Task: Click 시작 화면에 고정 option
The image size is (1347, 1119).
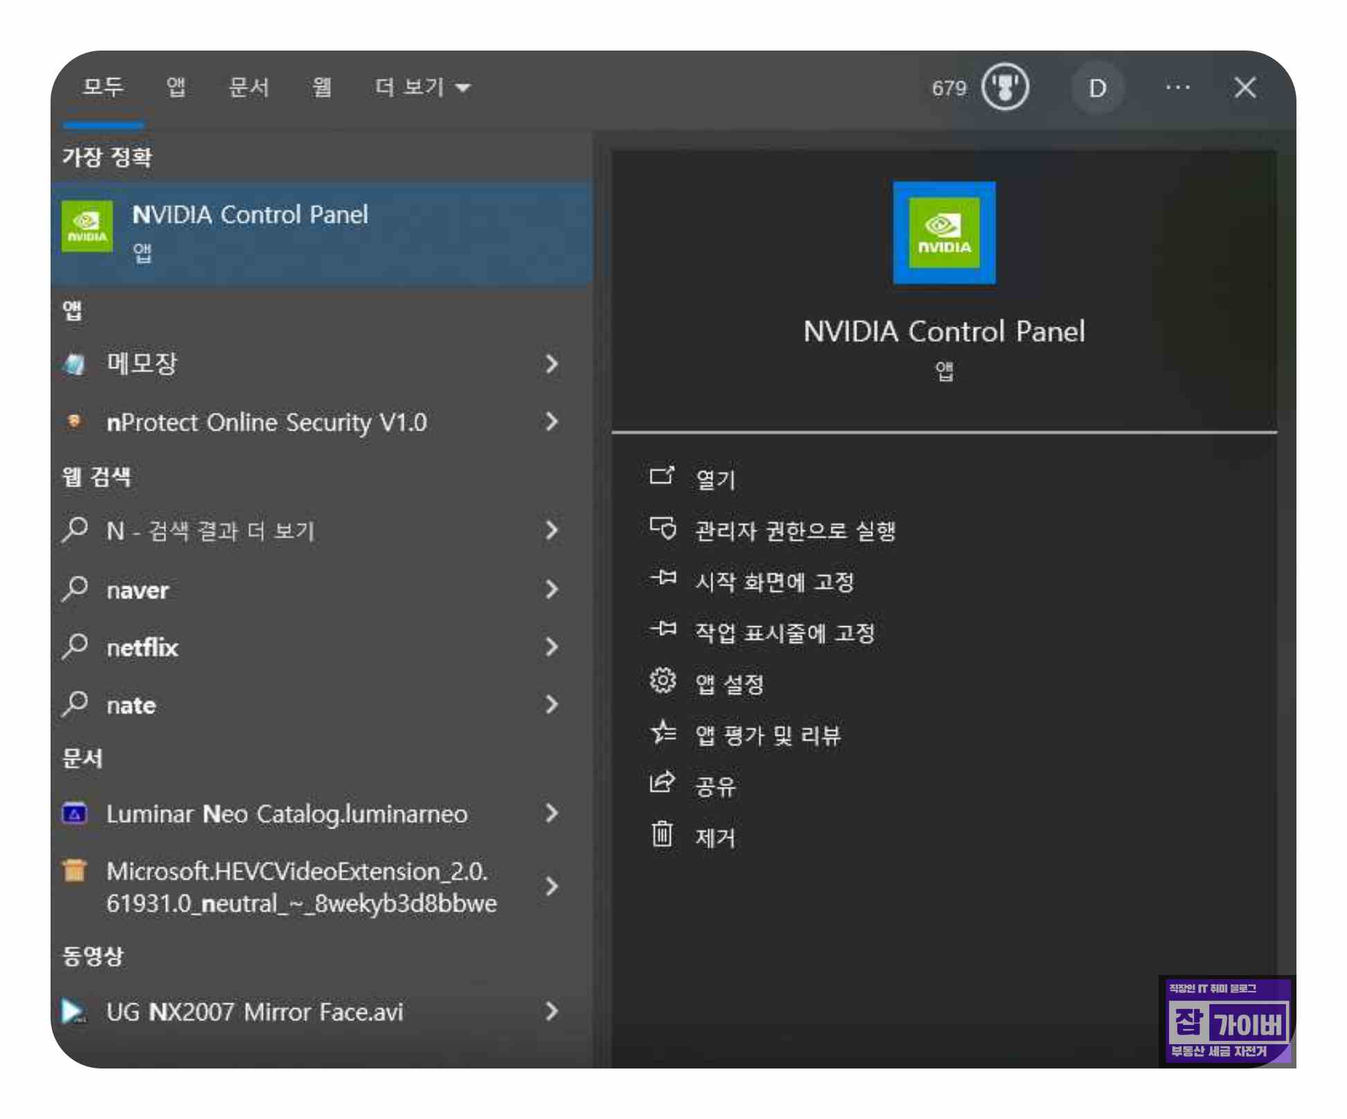Action: 774,581
